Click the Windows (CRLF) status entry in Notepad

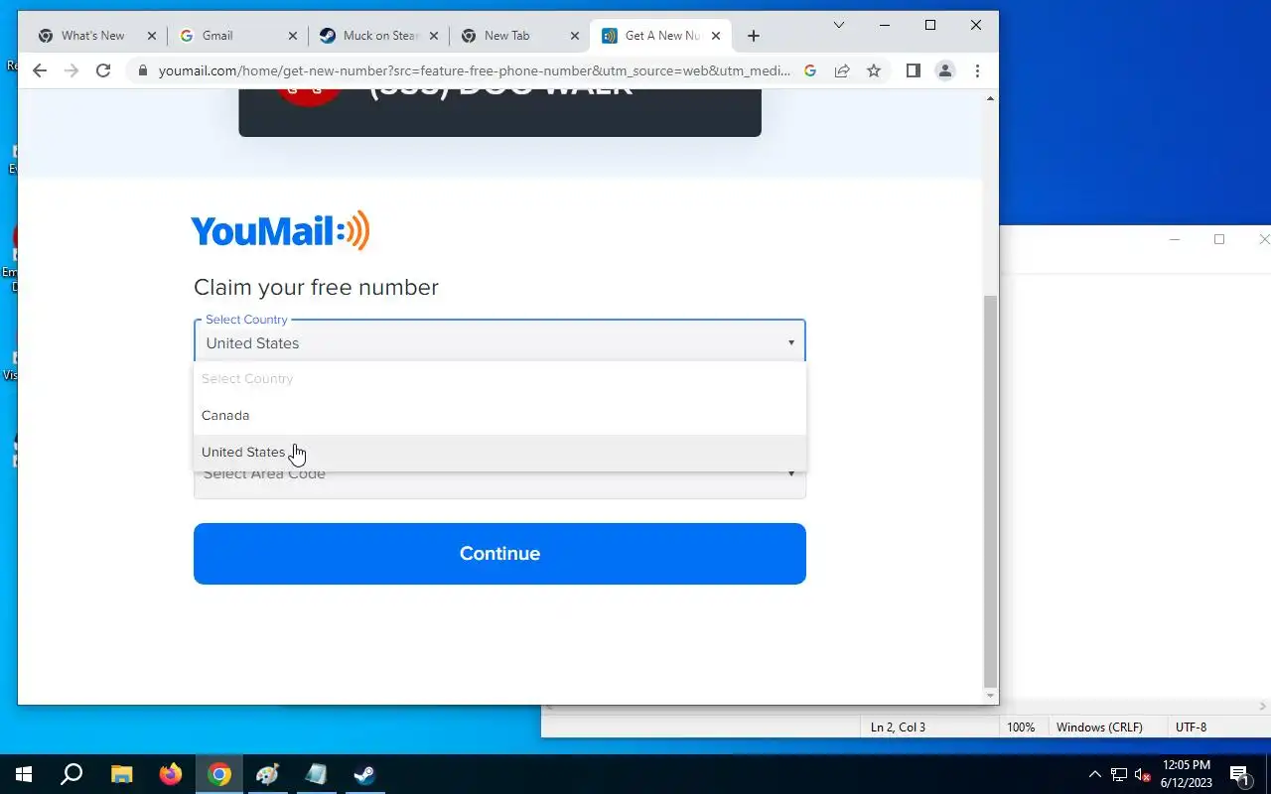point(1099,728)
